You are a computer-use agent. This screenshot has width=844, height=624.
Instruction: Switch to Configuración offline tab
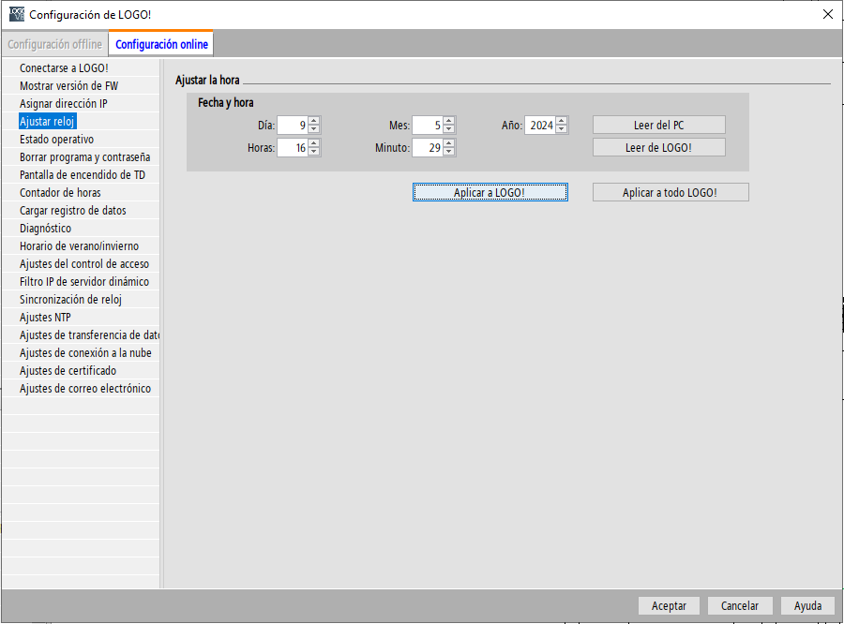click(54, 44)
